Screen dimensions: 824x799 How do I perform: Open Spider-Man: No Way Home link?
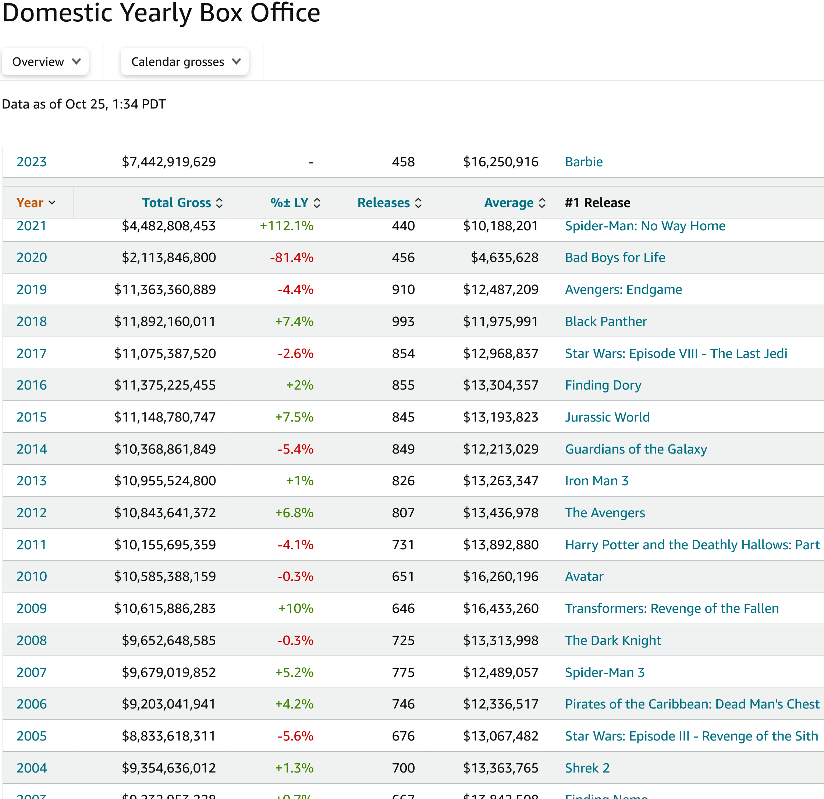644,226
